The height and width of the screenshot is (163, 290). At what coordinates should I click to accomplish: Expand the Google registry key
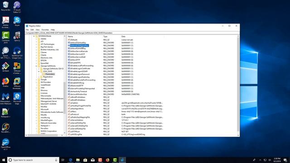36,80
